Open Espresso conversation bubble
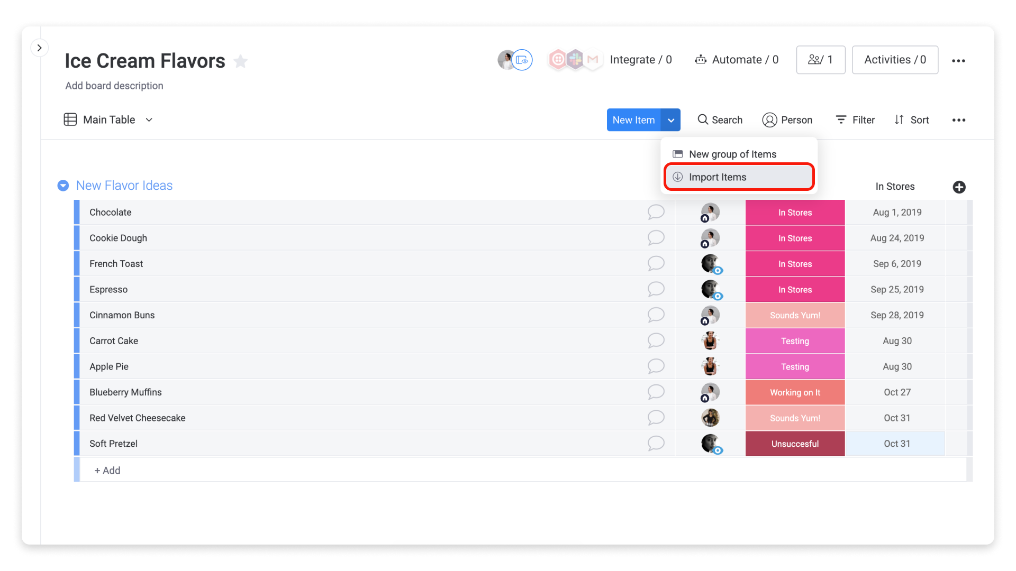1016x571 pixels. pos(656,289)
